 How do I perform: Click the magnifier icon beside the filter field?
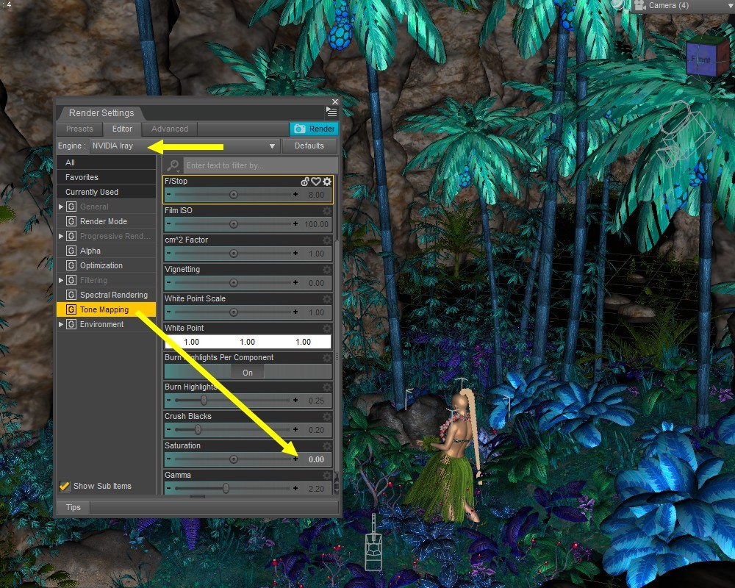pos(173,165)
